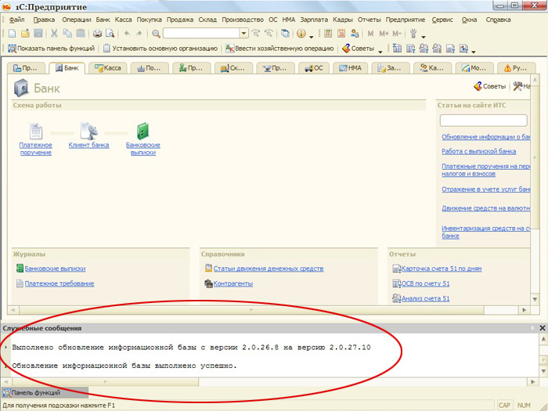Expand overflow arrow at end of second toolbar
The width and height of the screenshot is (548, 411).
coord(474,52)
